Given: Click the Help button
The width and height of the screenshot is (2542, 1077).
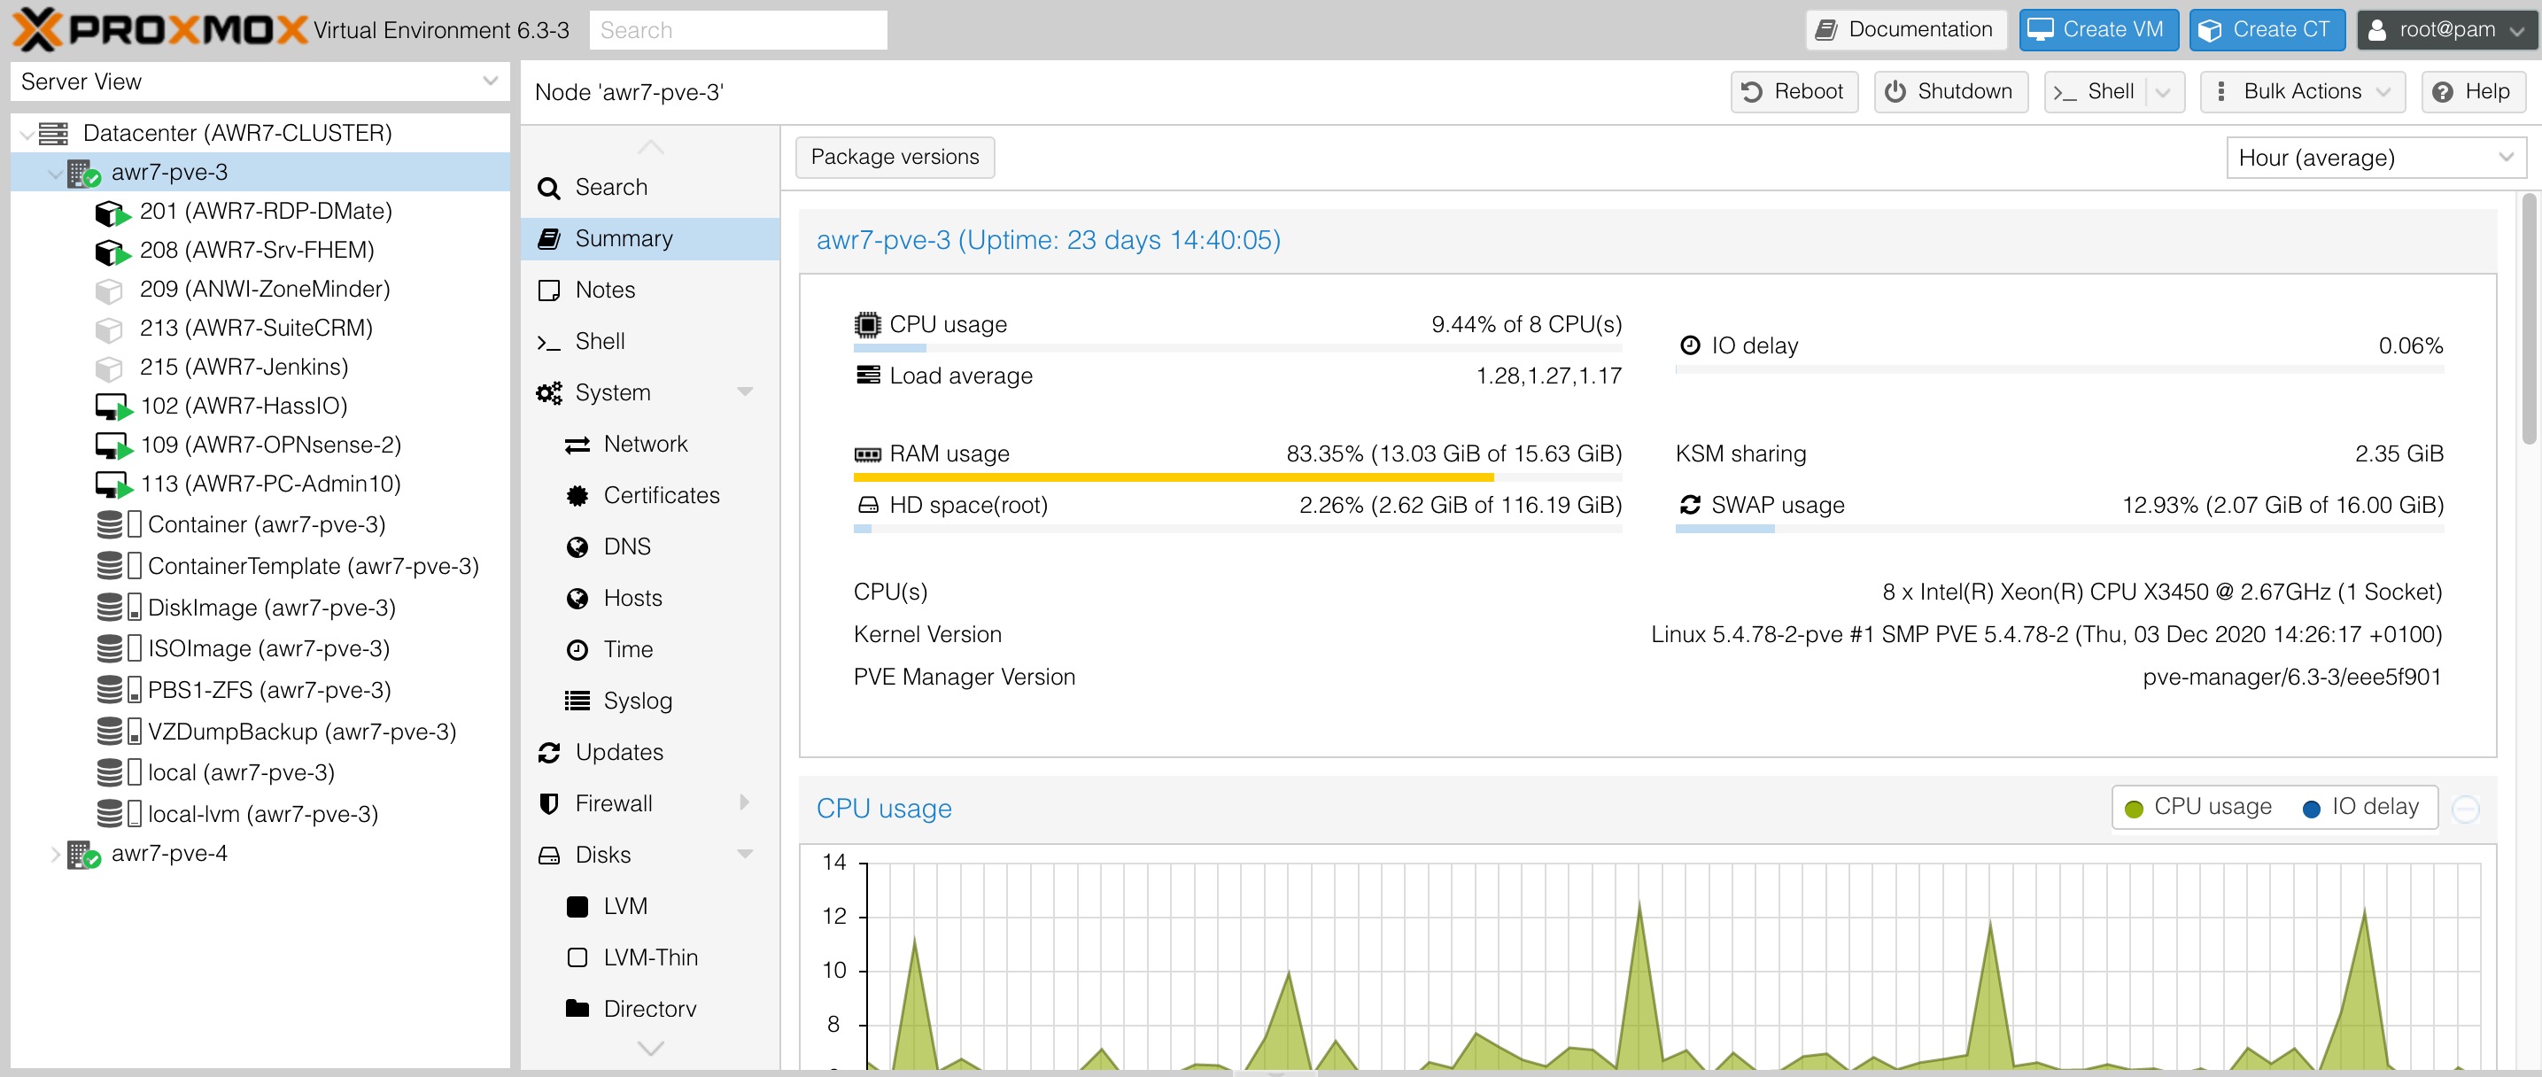Looking at the screenshot, I should click(x=2473, y=92).
